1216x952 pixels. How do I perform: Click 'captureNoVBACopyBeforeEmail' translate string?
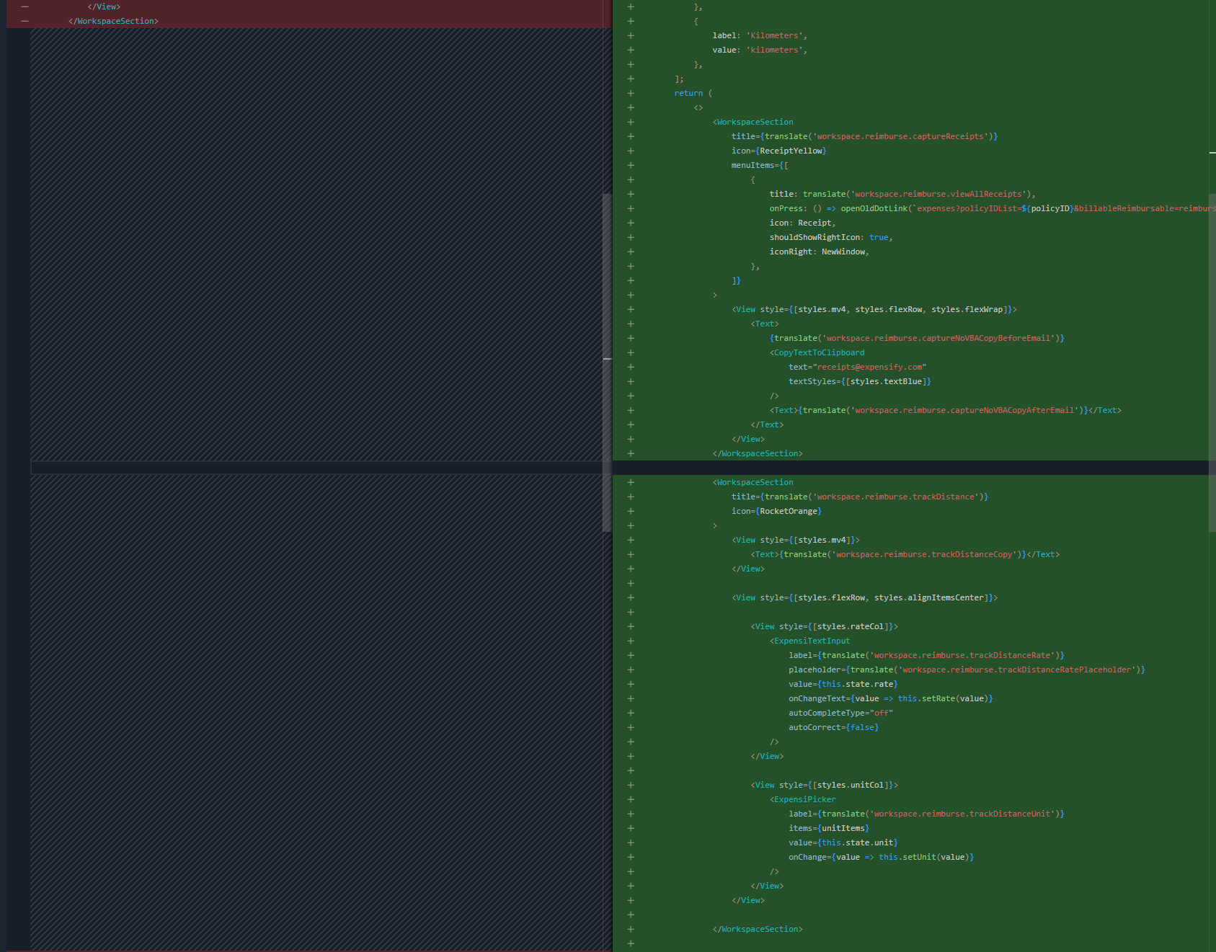[x=938, y=338]
